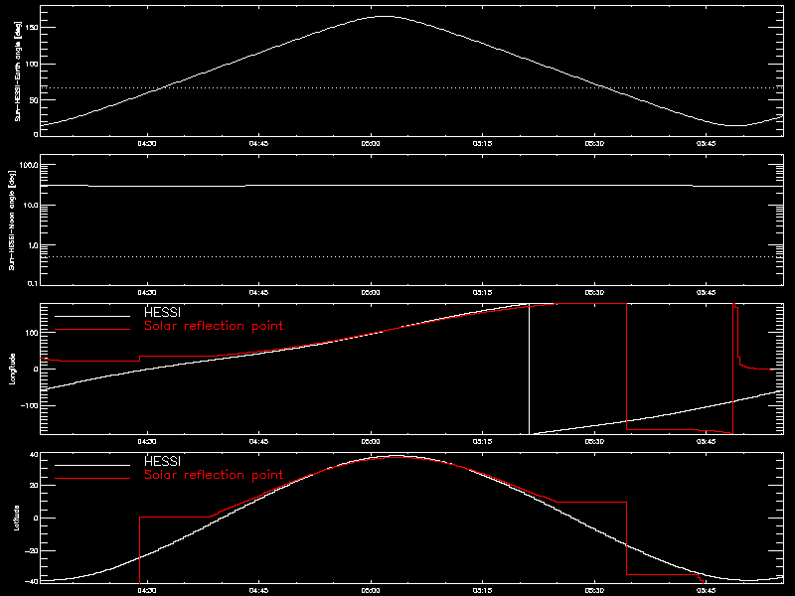795x596 pixels.
Task: Click '04:45' time label under Earth angle plot
Action: pyautogui.click(x=258, y=143)
